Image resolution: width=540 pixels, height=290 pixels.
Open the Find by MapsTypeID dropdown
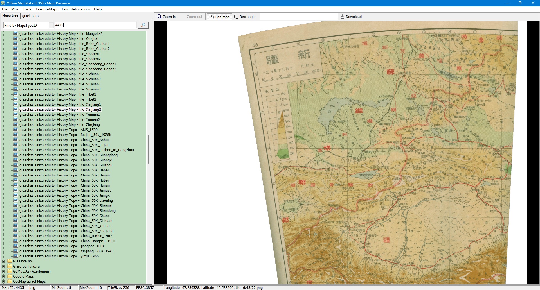point(51,25)
